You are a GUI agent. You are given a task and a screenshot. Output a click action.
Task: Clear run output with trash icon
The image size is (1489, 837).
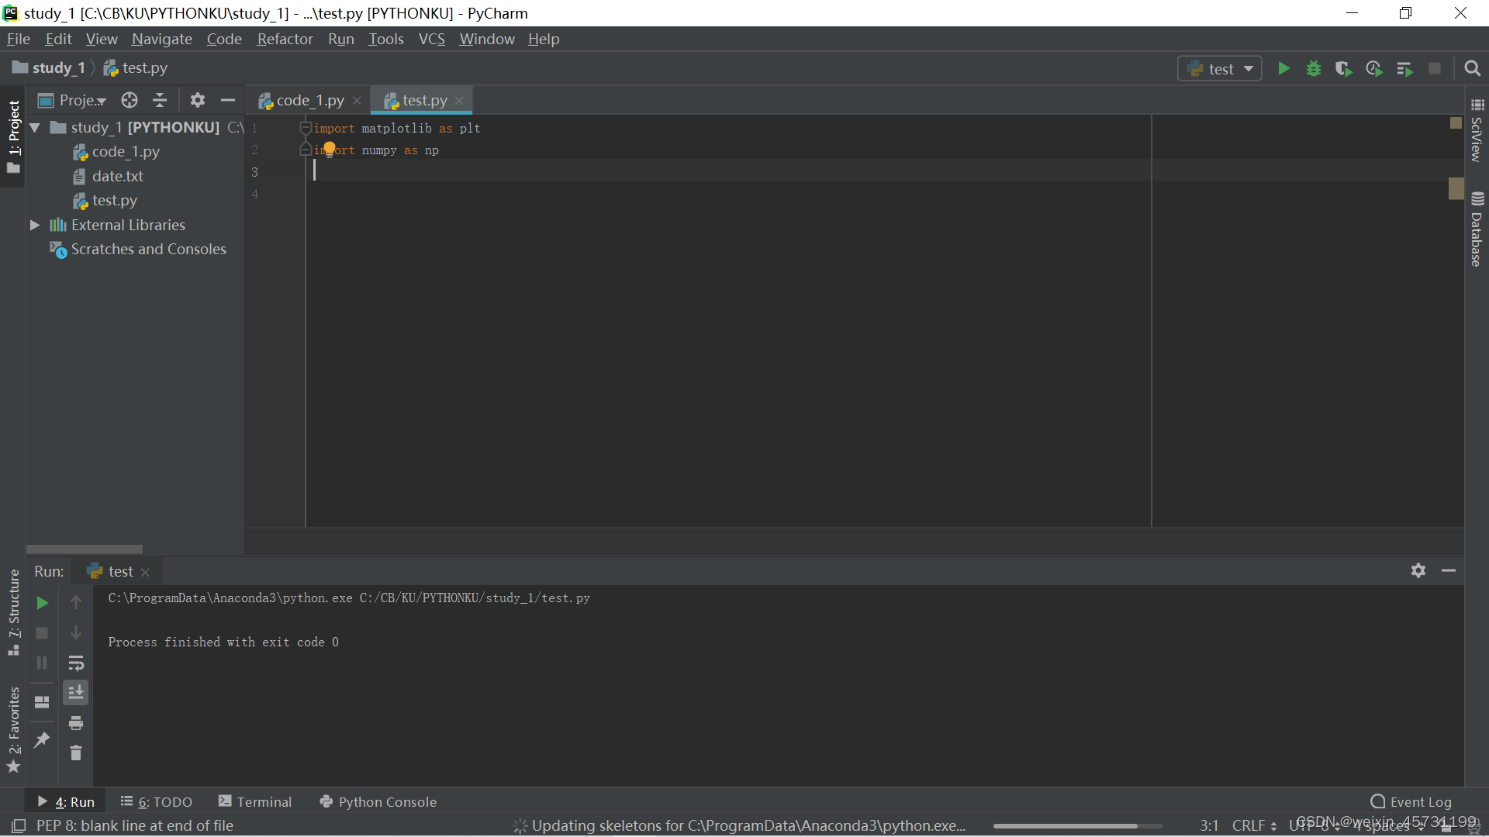pos(76,753)
